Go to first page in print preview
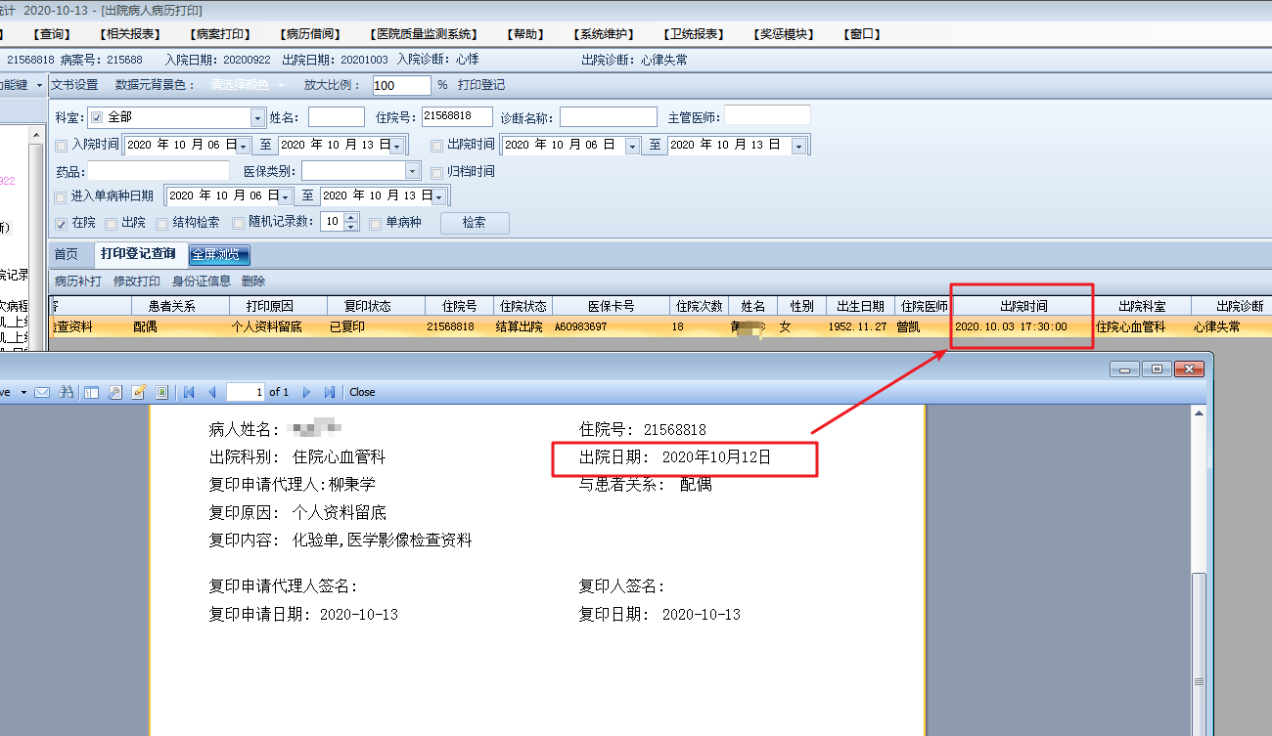 point(189,392)
